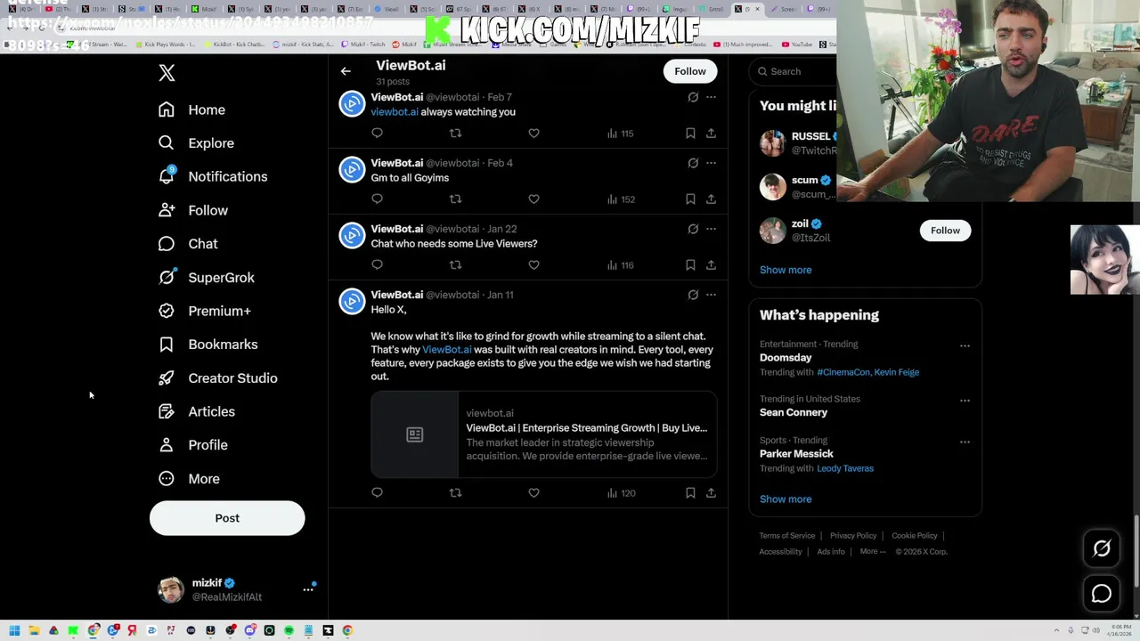Like the Live Viewers post
This screenshot has height=641, width=1140.
533,264
